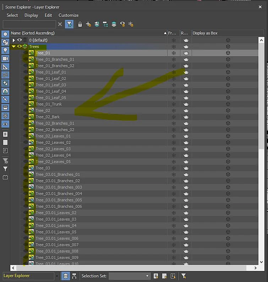Click the Display None sidebar icon
The width and height of the screenshot is (268, 282).
click(x=5, y=142)
